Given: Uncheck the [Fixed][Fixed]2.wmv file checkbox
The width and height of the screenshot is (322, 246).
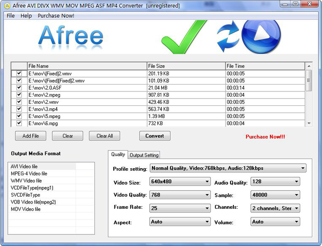Looking at the screenshot, I should click(x=19, y=80).
